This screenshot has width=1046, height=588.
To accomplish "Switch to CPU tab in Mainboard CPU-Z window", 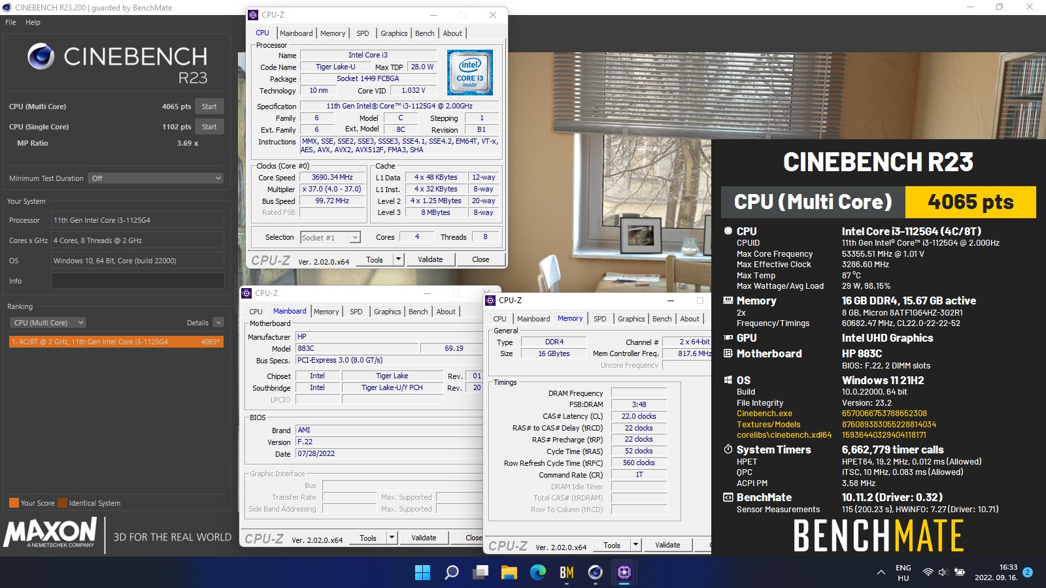I will (x=256, y=312).
